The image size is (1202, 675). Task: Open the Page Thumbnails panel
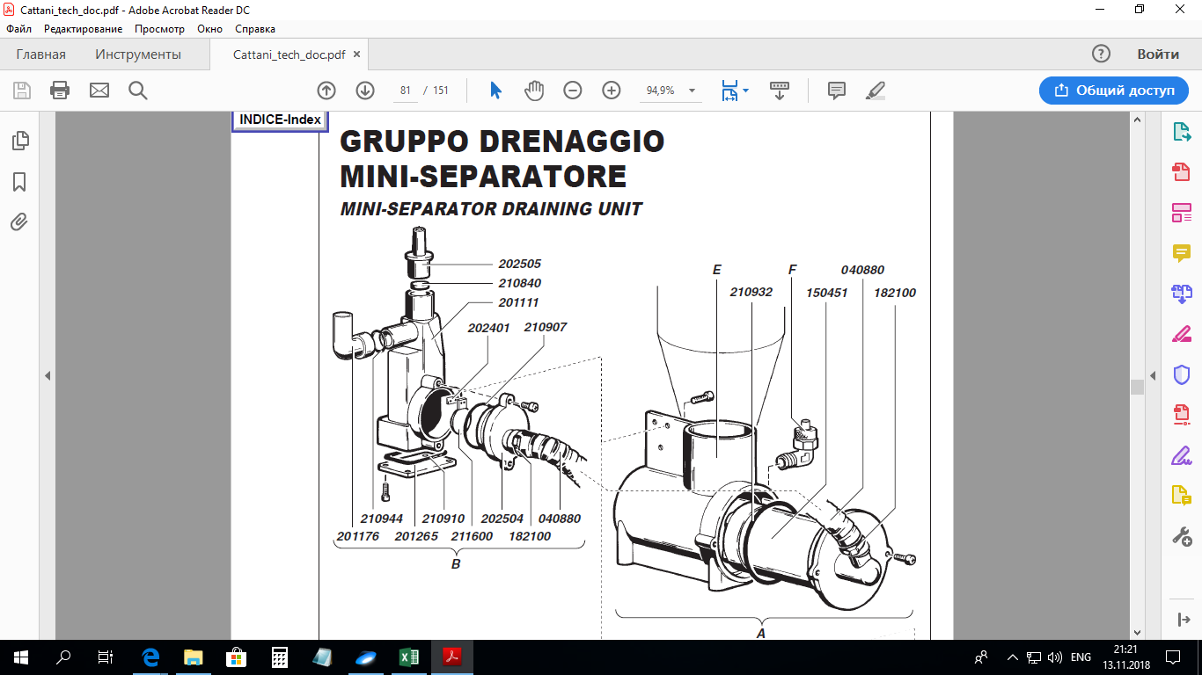[19, 141]
